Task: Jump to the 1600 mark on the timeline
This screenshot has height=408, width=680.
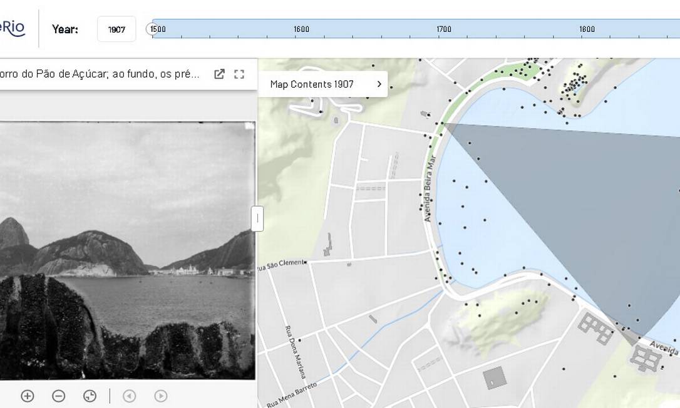Action: point(301,29)
